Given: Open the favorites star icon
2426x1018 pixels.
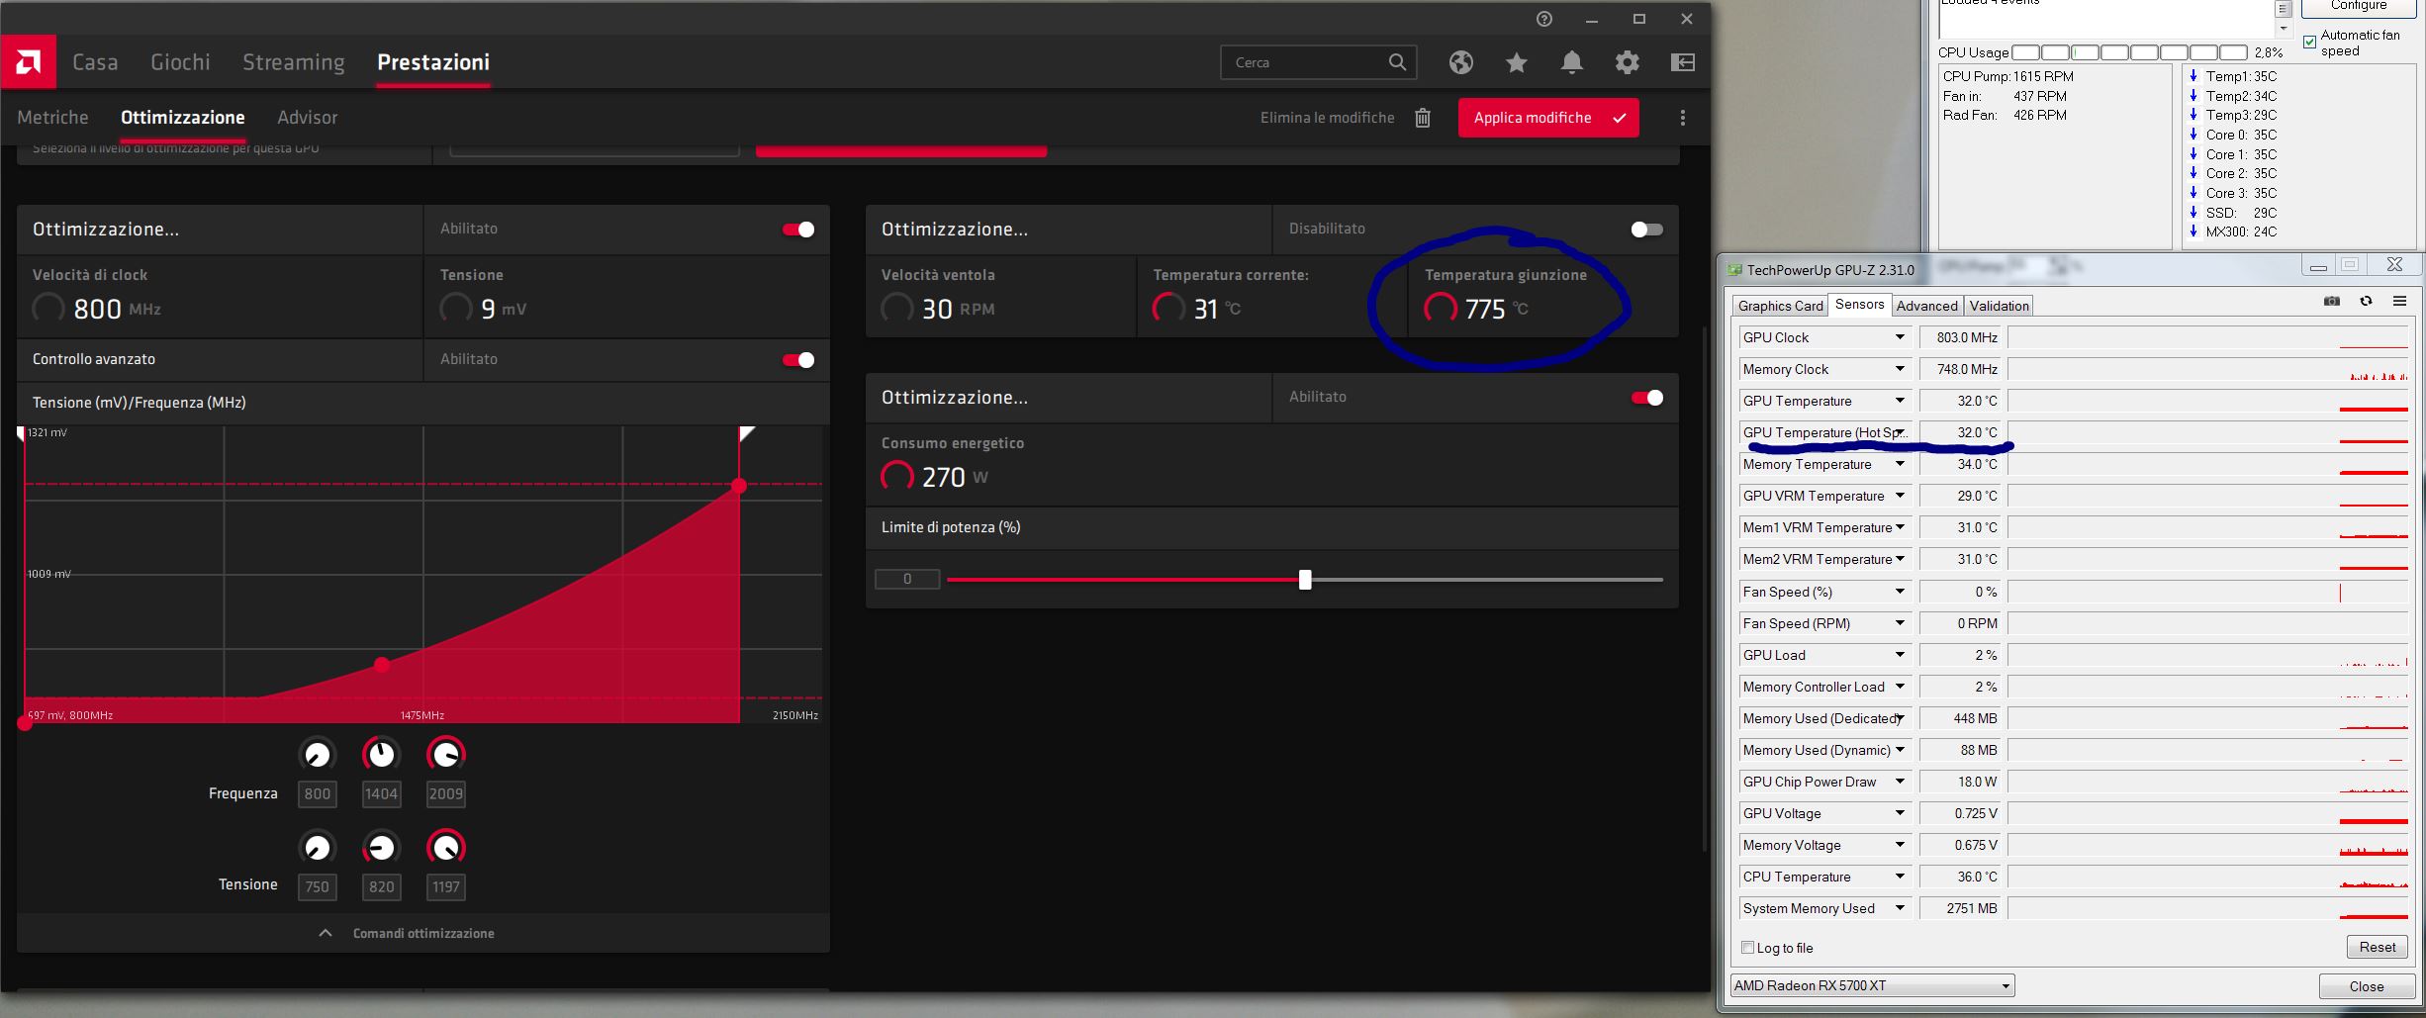Looking at the screenshot, I should coord(1517,62).
